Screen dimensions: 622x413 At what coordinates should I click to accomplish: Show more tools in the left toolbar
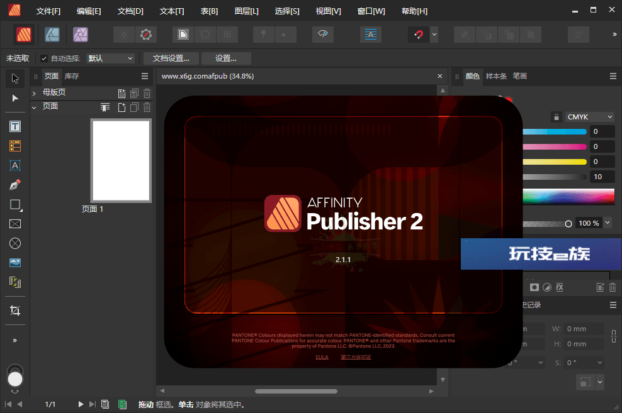tap(15, 341)
